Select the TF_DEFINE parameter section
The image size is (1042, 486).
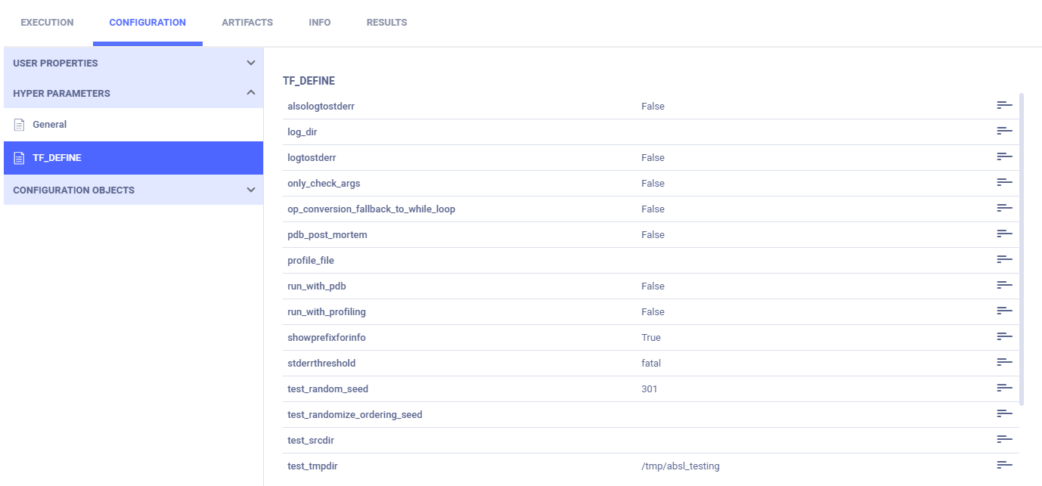(x=57, y=158)
